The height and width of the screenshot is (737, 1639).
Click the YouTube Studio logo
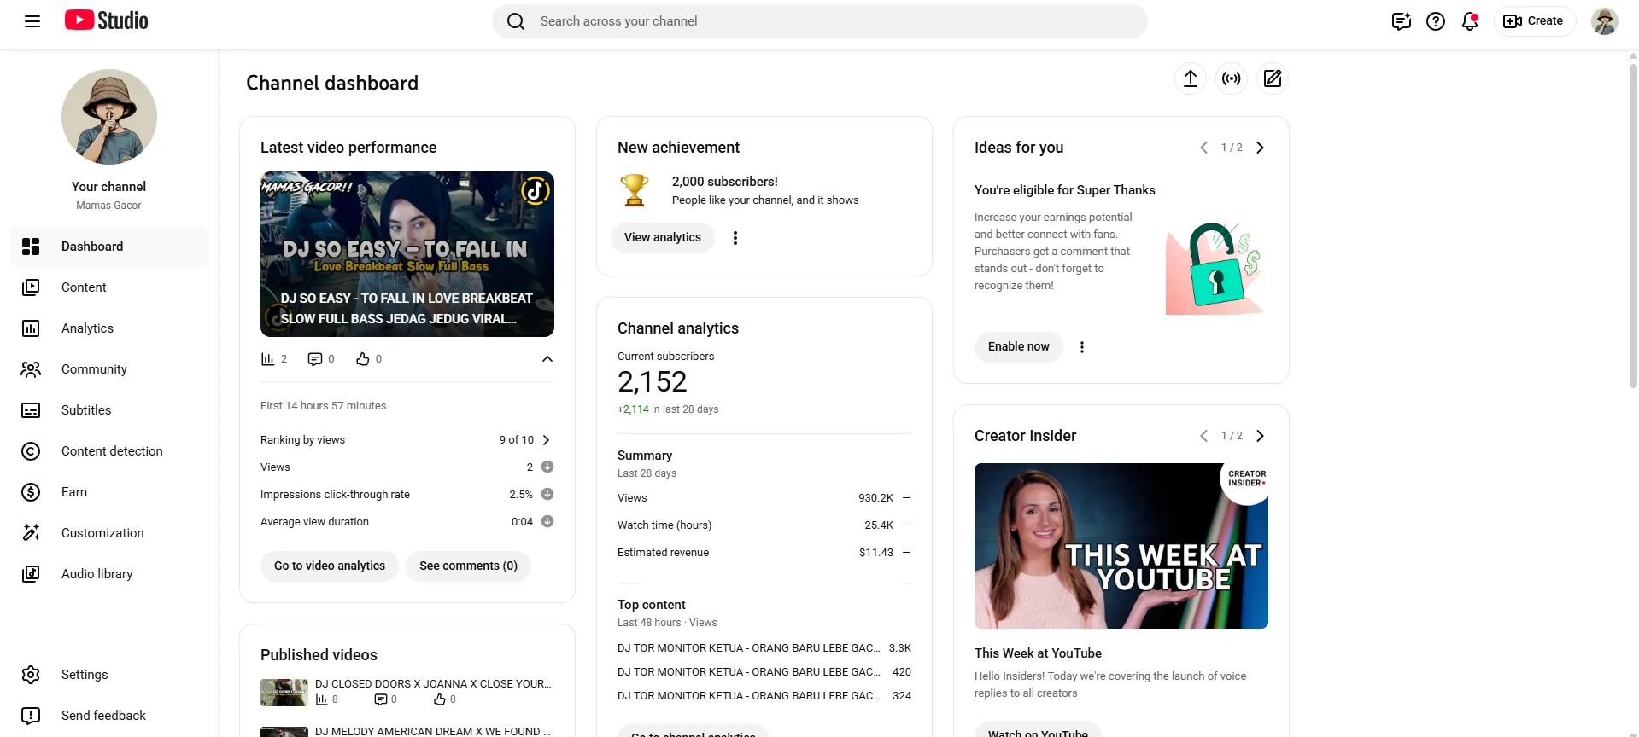click(107, 20)
